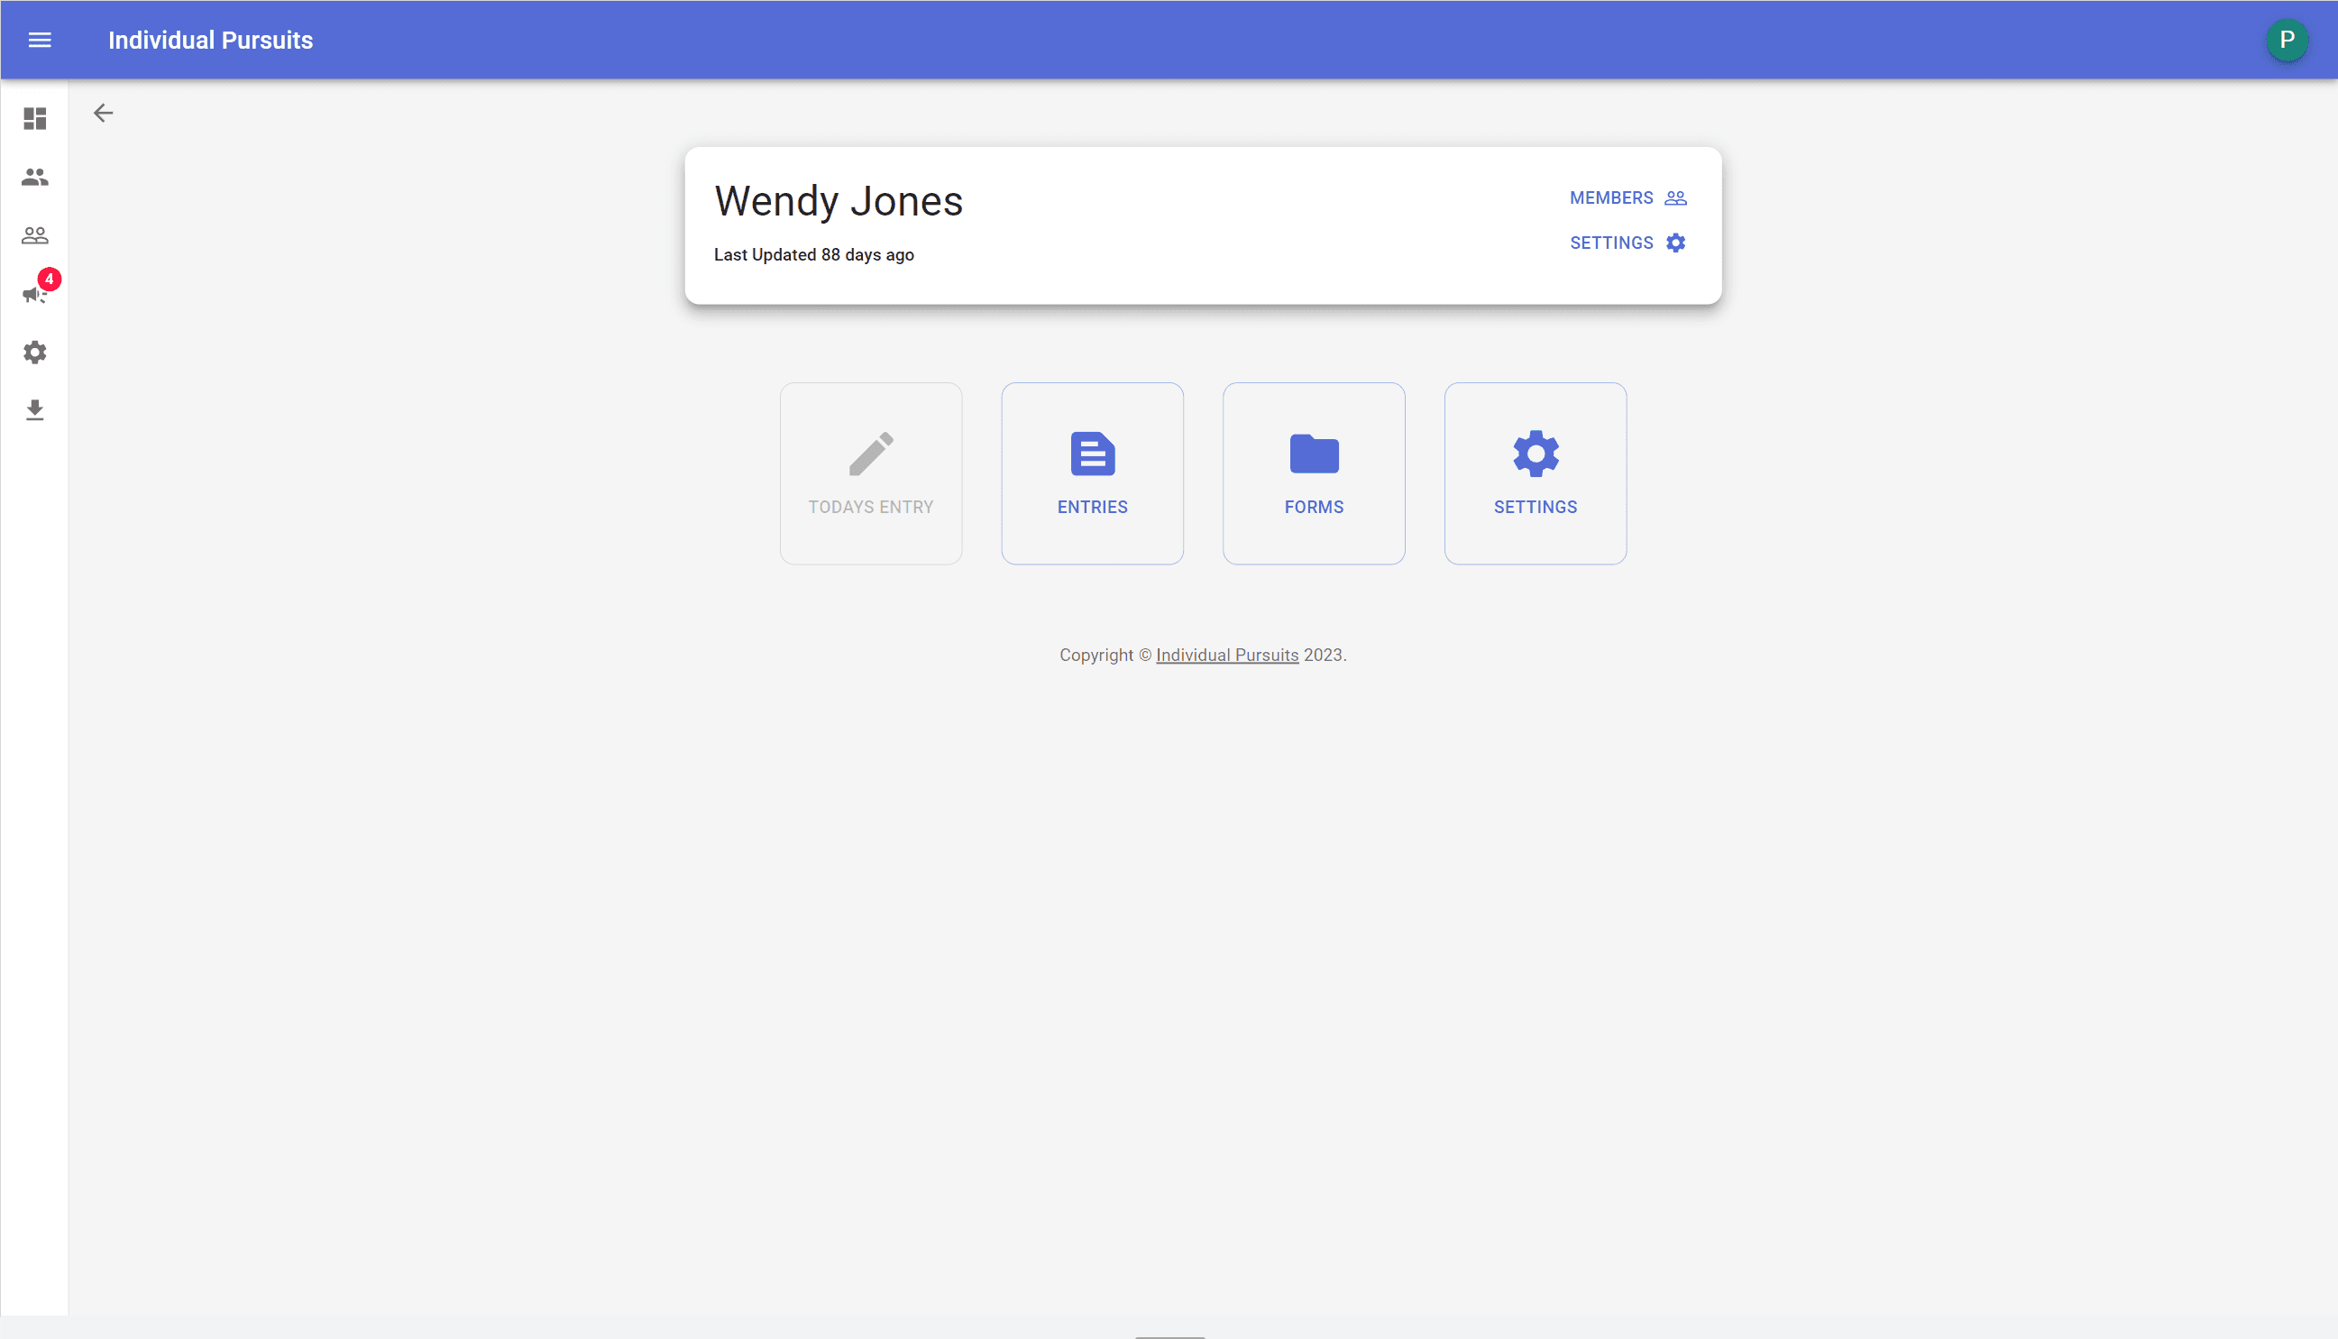2338x1339 pixels.
Task: Select the Todays Entry tile
Action: pyautogui.click(x=871, y=473)
